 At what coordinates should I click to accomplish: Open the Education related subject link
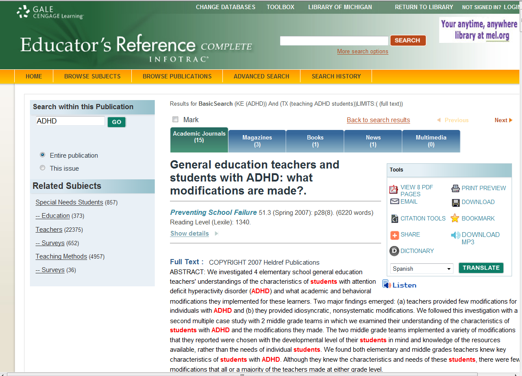pyautogui.click(x=53, y=216)
